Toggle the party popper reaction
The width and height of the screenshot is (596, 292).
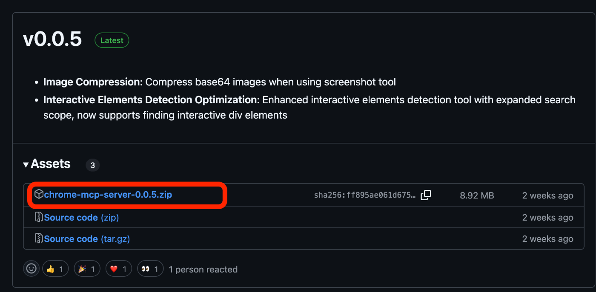[87, 269]
